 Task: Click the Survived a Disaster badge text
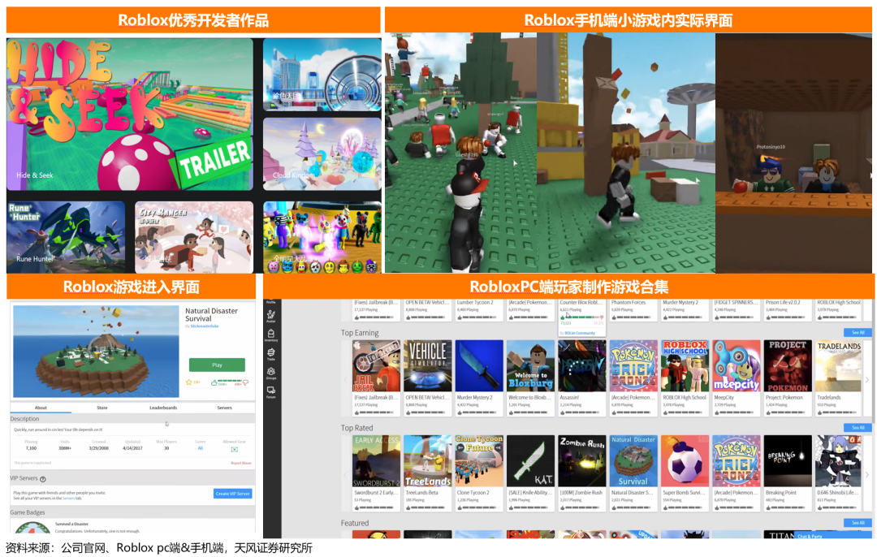tap(71, 524)
